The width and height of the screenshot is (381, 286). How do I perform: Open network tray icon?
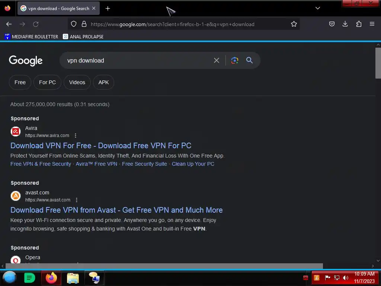pos(336,277)
